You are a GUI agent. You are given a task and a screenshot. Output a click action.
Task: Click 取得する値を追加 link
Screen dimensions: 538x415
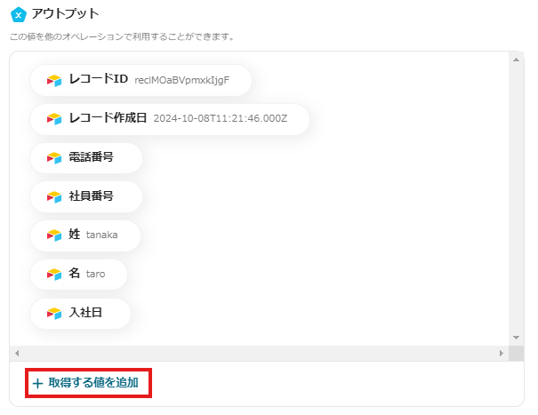[93, 384]
